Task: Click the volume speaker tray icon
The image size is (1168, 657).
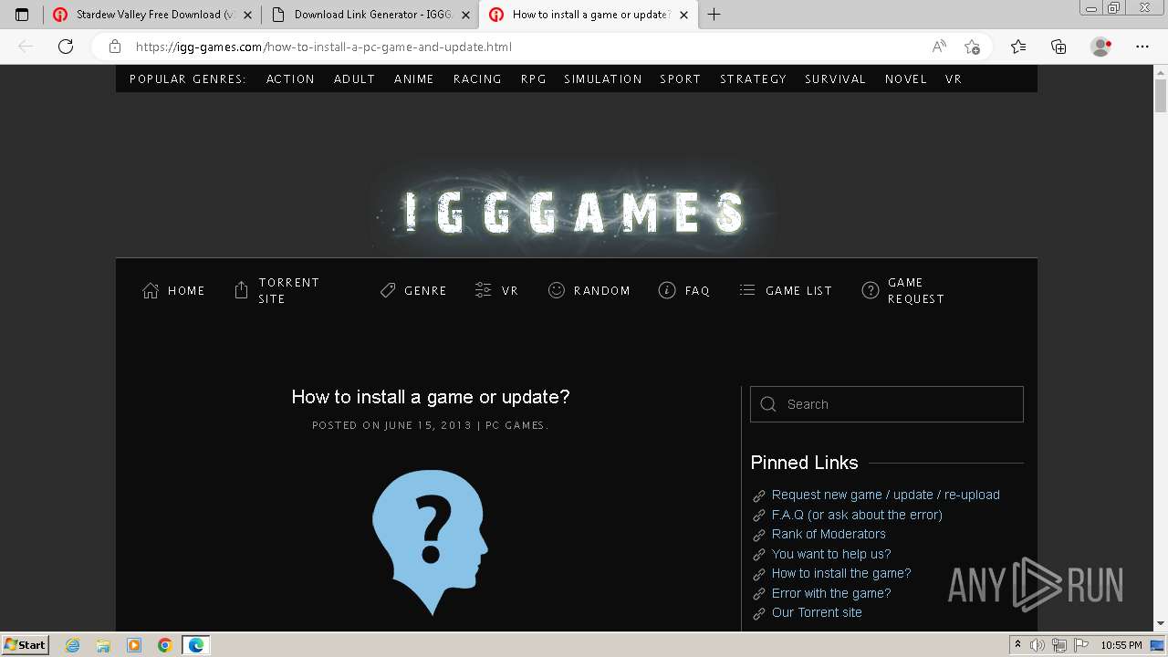Action: pyautogui.click(x=1038, y=645)
